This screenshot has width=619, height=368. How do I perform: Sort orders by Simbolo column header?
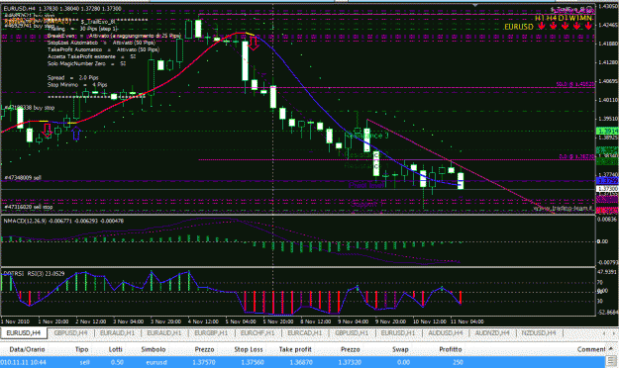point(154,349)
